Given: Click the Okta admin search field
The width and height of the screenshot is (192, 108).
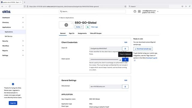Looking at the screenshot, I should pyautogui.click(x=92, y=11).
